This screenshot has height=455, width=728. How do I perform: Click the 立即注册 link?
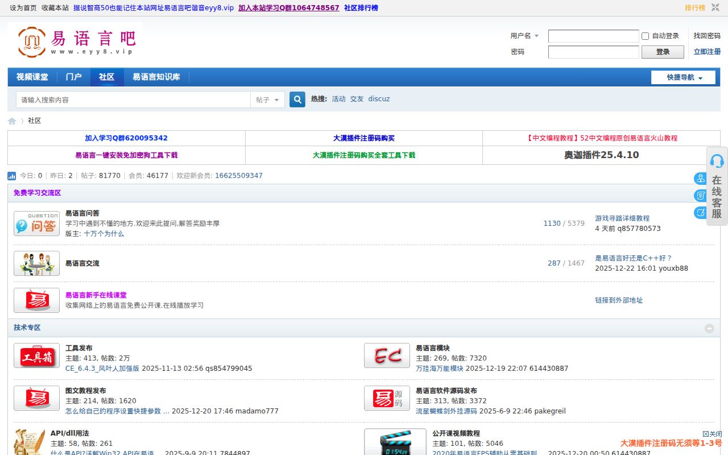click(707, 51)
